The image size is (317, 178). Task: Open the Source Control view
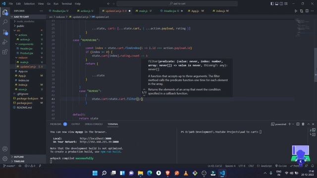pyautogui.click(x=5, y=32)
